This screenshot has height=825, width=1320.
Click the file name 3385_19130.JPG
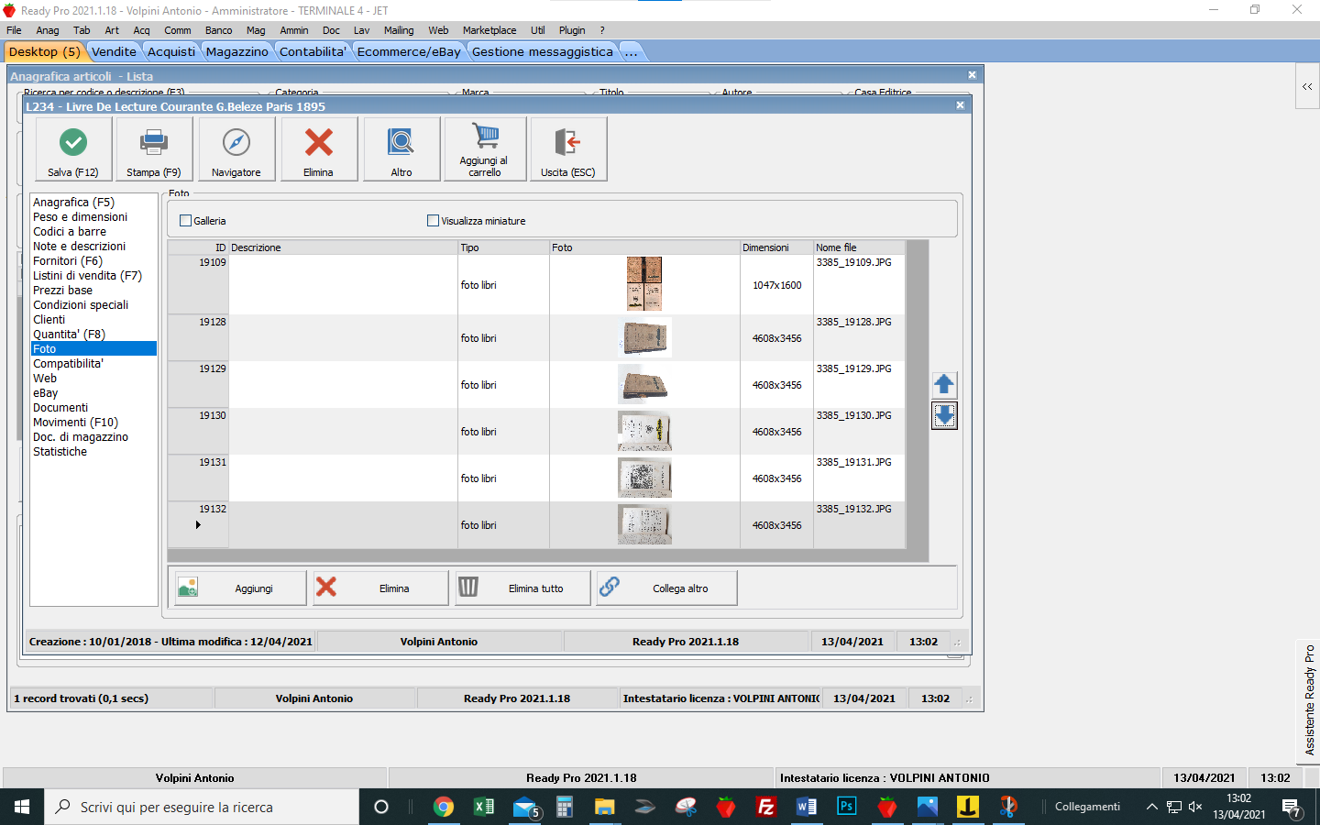(x=853, y=415)
